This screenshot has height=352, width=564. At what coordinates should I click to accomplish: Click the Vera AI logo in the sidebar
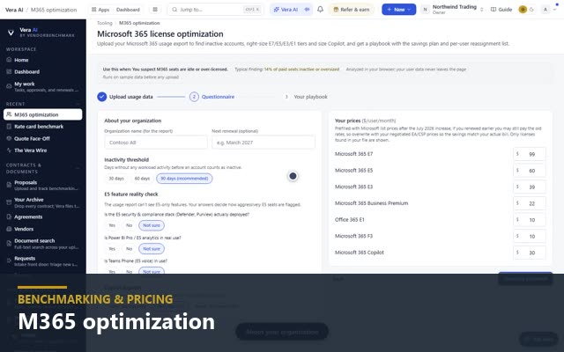[x=11, y=33]
